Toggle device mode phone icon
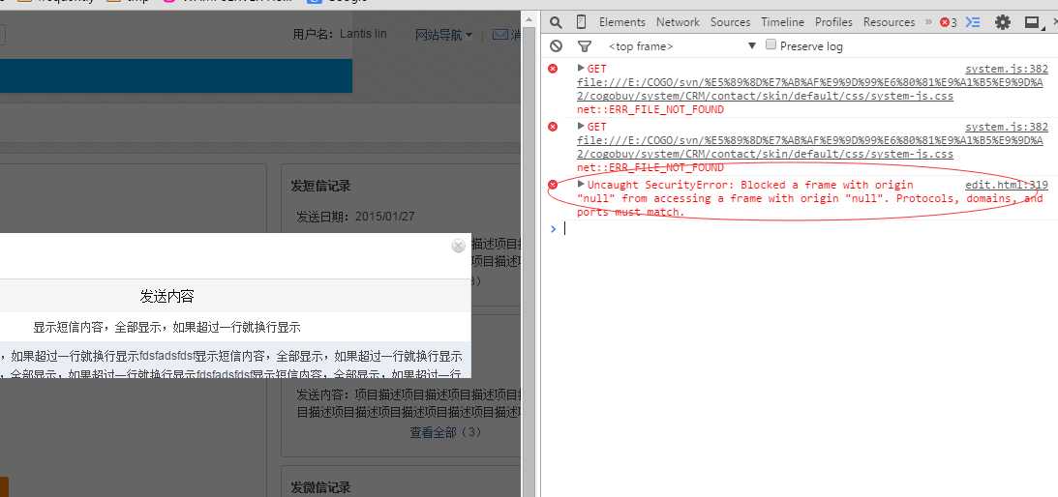 pyautogui.click(x=581, y=22)
